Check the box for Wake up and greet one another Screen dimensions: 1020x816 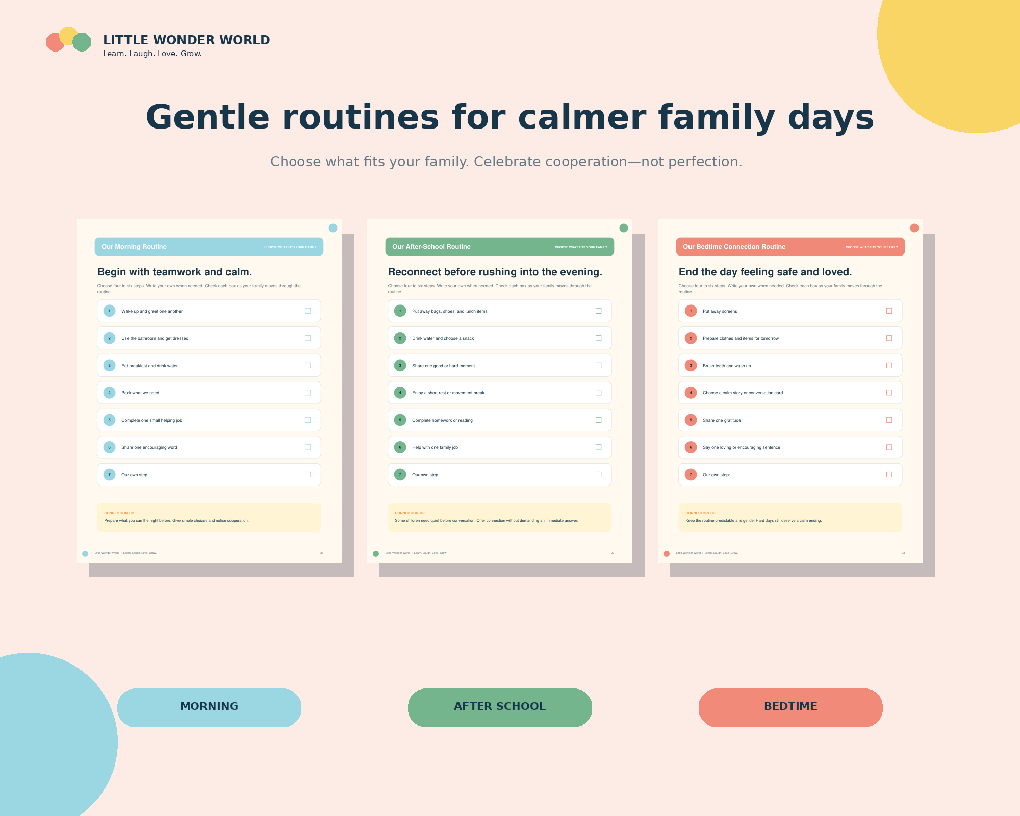tap(308, 311)
